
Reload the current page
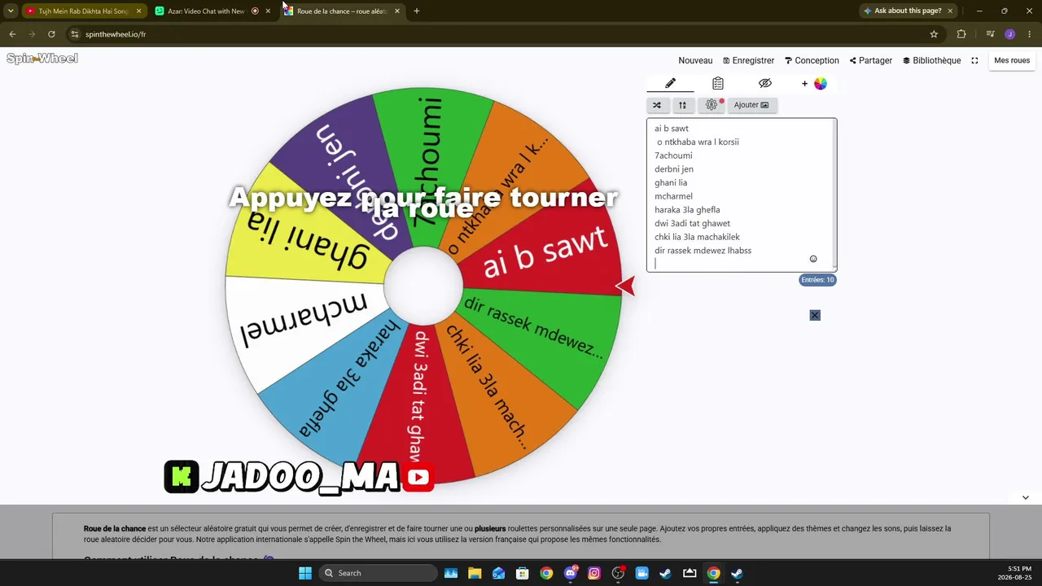[51, 34]
